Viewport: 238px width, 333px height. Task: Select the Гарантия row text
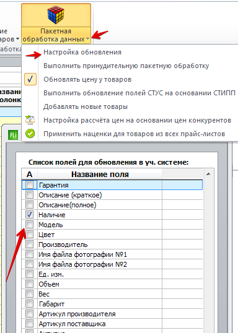54,185
